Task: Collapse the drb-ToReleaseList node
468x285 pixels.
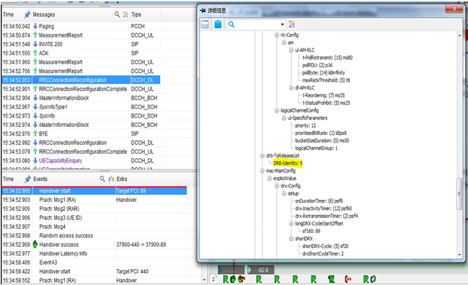Action: pyautogui.click(x=262, y=156)
